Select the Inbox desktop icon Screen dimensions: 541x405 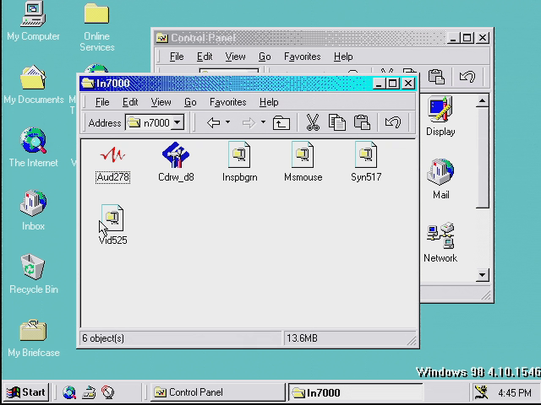click(x=33, y=203)
